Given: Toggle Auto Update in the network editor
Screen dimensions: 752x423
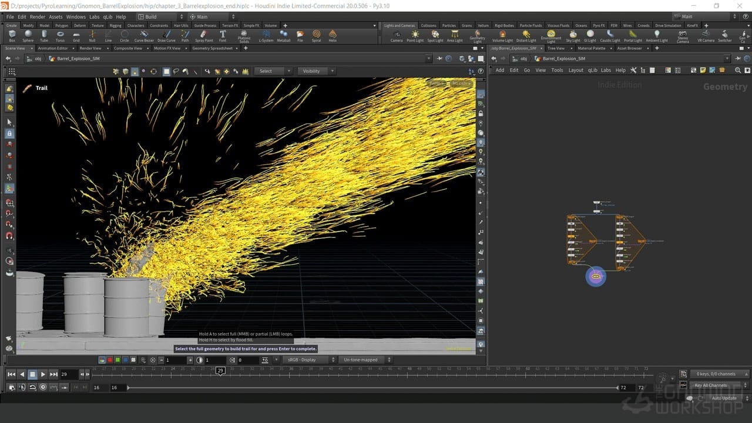Looking at the screenshot, I should pyautogui.click(x=724, y=398).
